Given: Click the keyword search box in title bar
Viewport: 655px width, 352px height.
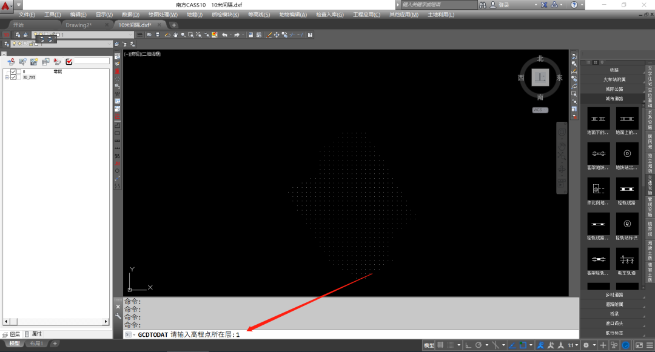Looking at the screenshot, I should click(438, 5).
